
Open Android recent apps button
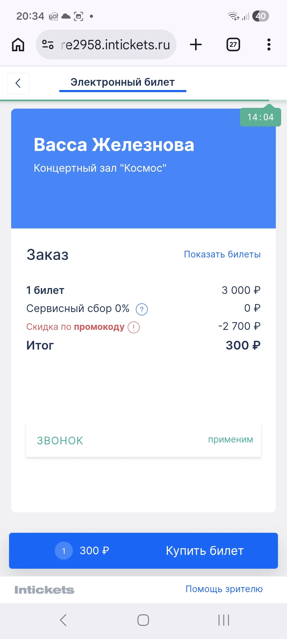click(x=224, y=620)
